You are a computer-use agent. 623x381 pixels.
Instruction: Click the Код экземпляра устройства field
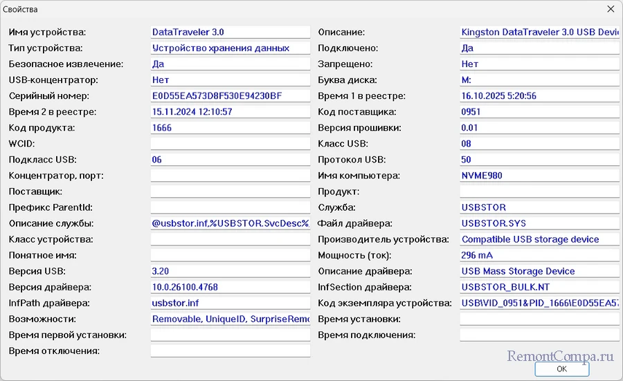coord(539,304)
